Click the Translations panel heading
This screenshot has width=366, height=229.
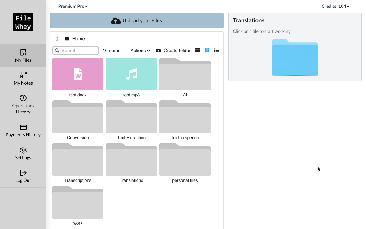pos(249,20)
